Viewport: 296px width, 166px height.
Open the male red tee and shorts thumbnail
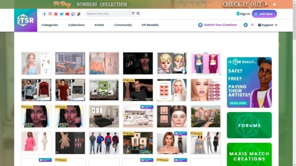70,90
